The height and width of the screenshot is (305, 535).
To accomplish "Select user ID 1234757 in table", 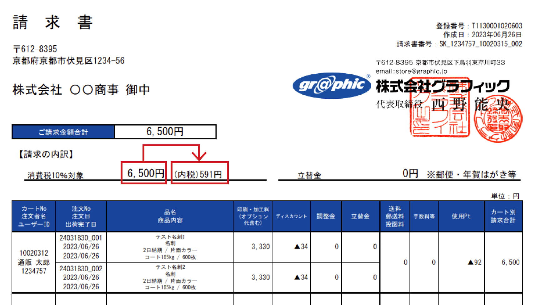I will coord(34,271).
